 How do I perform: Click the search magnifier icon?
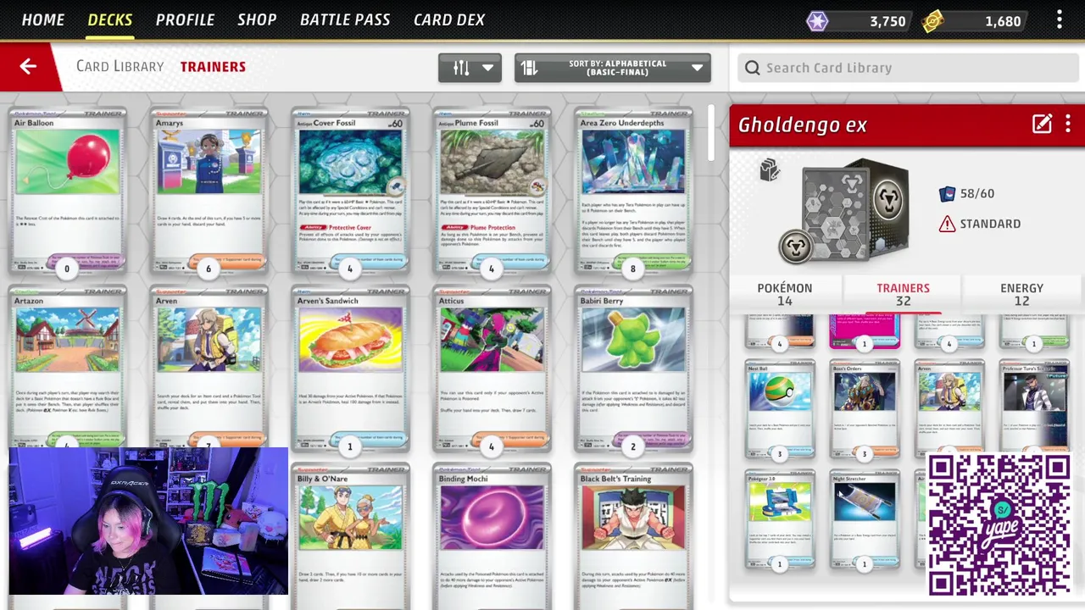[753, 68]
